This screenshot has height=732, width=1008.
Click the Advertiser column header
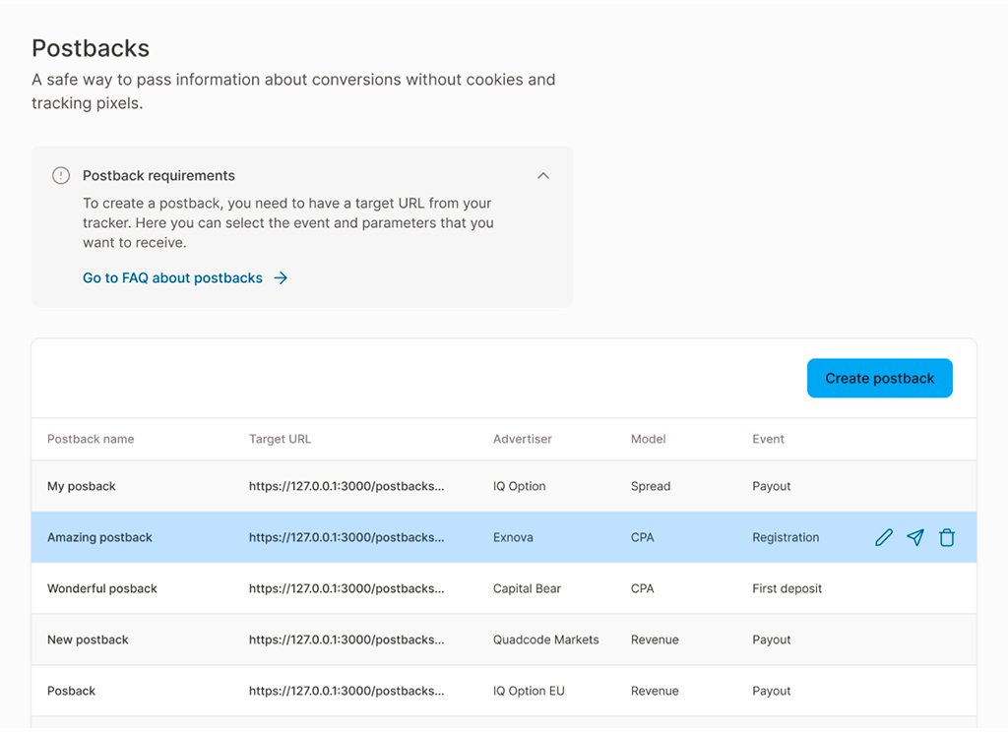(x=523, y=439)
